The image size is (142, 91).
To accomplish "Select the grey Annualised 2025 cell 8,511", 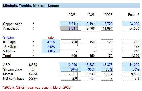I will [69, 28].
